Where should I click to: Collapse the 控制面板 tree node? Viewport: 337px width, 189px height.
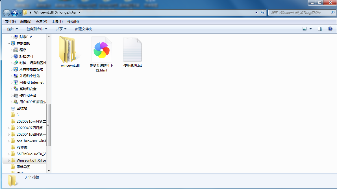click(9, 44)
